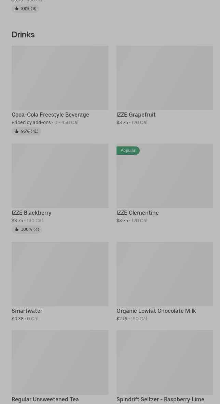
Task: Open the IZZE Clementine product image
Action: 165,178
